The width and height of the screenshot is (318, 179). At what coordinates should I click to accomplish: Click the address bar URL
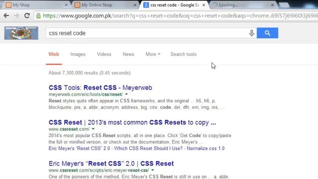click(x=180, y=15)
